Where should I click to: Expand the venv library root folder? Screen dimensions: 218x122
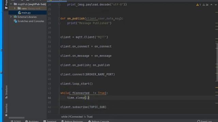(15, 8)
